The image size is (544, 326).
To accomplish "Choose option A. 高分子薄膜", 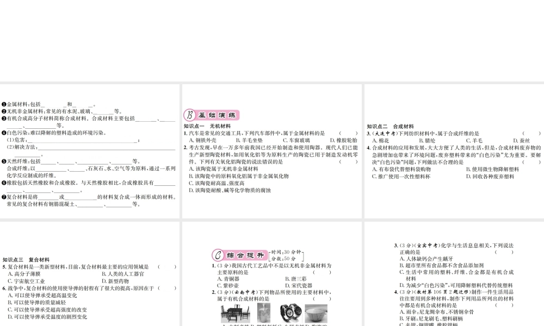I will (24, 274).
